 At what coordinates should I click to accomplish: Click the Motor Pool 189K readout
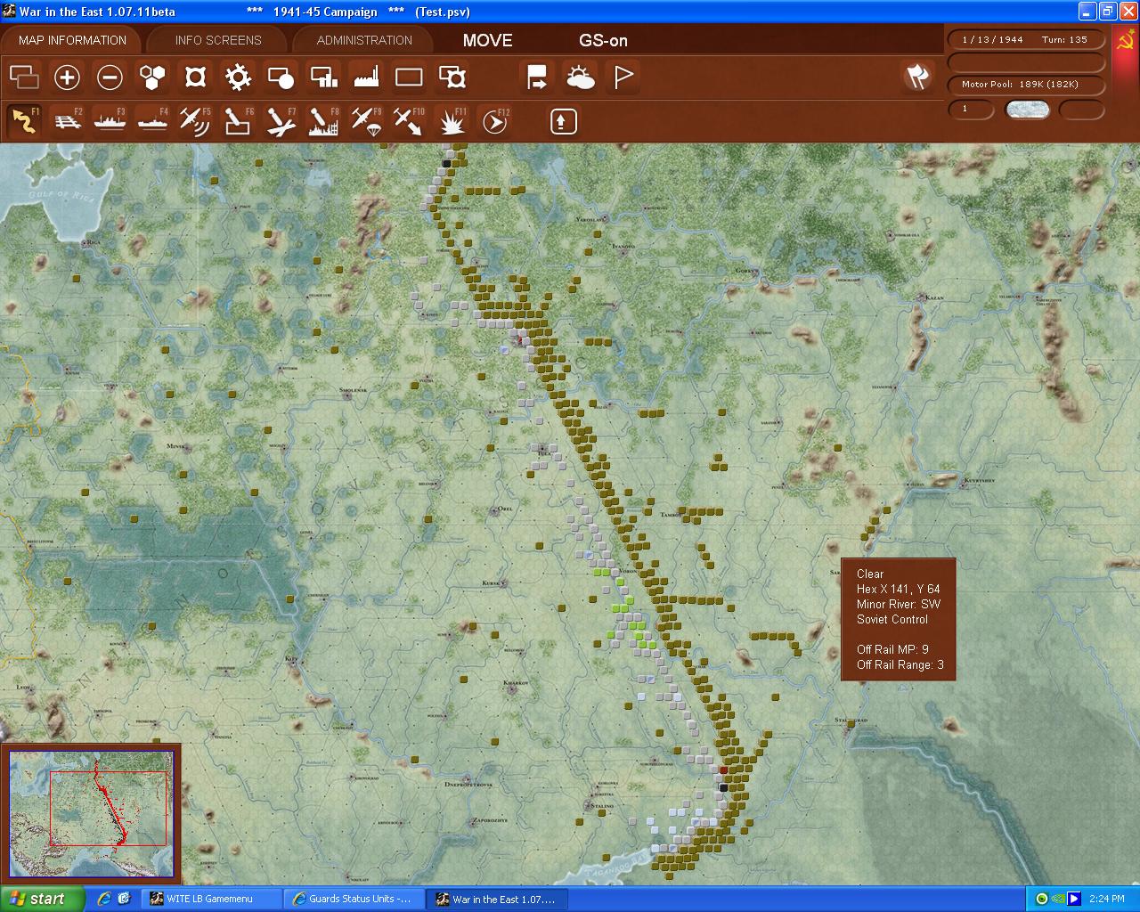click(x=1028, y=85)
